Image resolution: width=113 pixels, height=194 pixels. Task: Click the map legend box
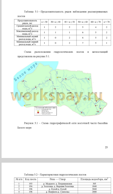coord(46,111)
